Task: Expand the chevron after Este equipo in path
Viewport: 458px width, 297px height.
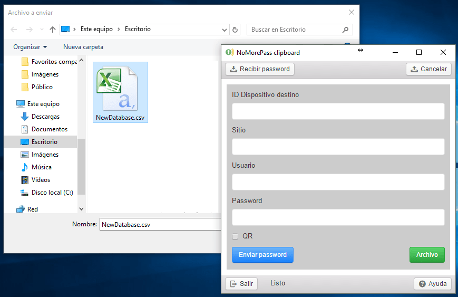Action: coord(119,29)
